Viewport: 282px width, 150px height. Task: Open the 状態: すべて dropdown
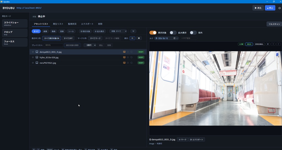point(118,31)
